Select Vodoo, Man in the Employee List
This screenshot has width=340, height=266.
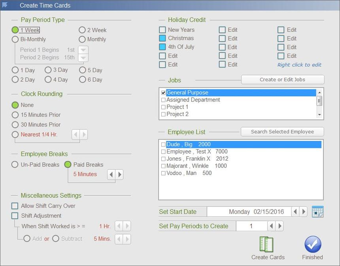click(x=187, y=173)
